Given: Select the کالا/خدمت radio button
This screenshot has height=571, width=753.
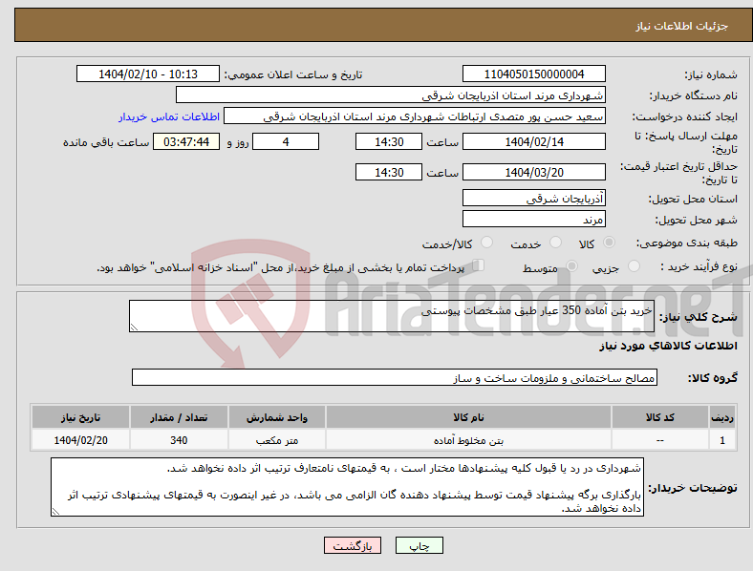Looking at the screenshot, I should pos(486,243).
